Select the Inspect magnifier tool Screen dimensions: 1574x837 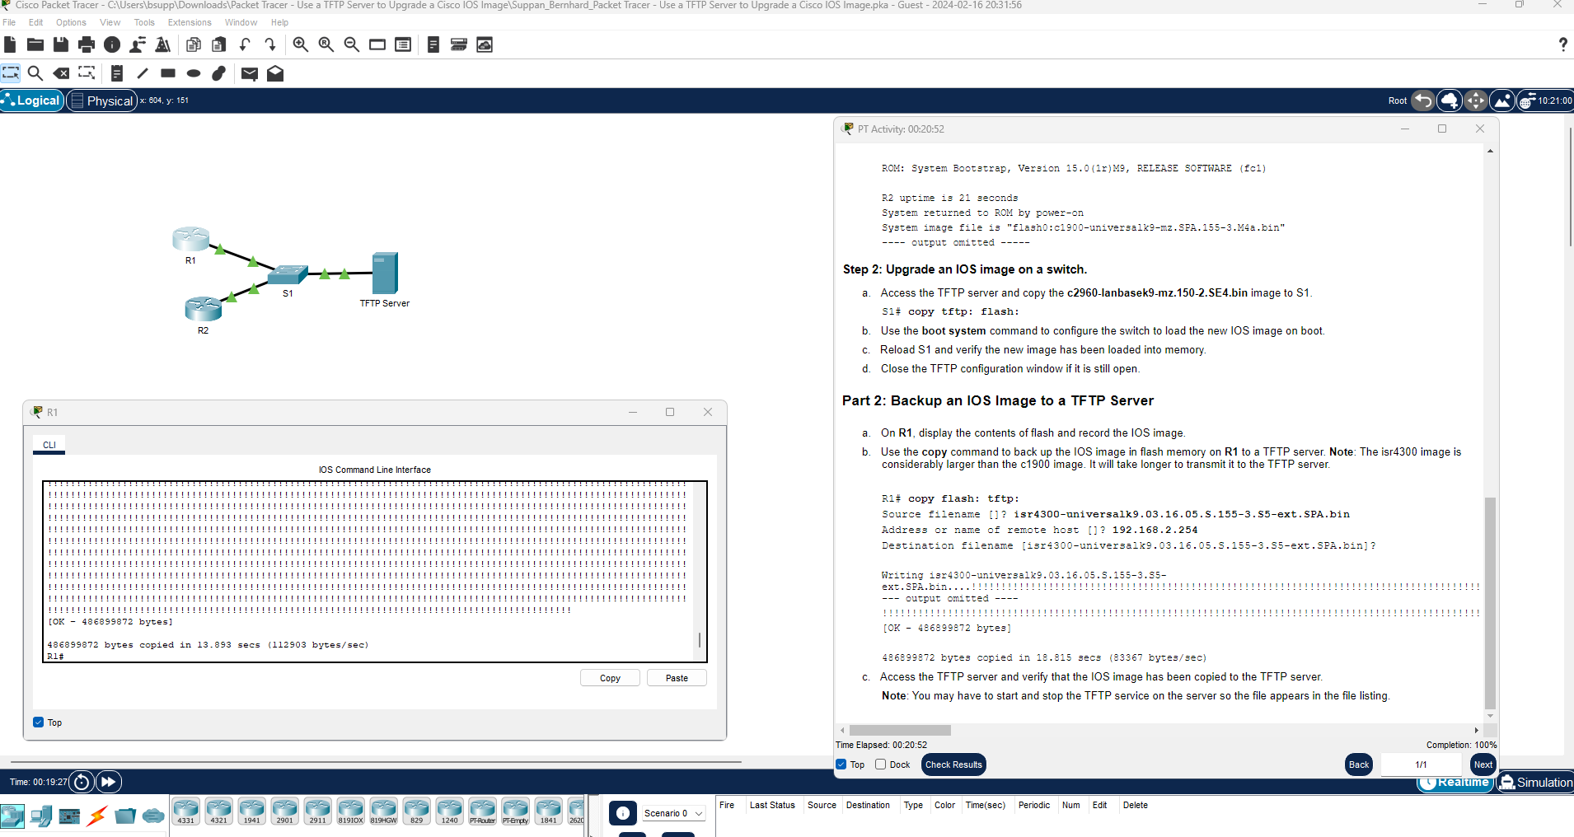(35, 73)
